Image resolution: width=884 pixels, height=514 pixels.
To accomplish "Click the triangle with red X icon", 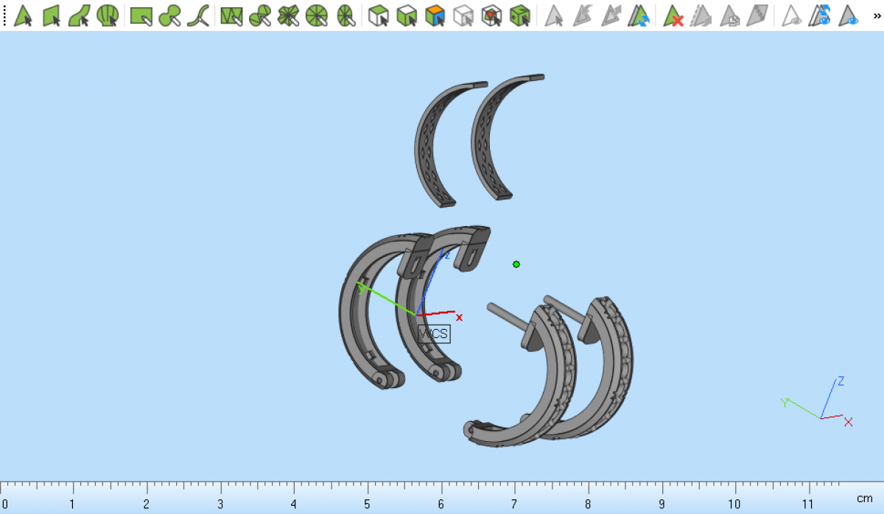I will 673,15.
